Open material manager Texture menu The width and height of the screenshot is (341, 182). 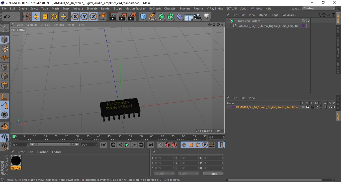(56, 152)
